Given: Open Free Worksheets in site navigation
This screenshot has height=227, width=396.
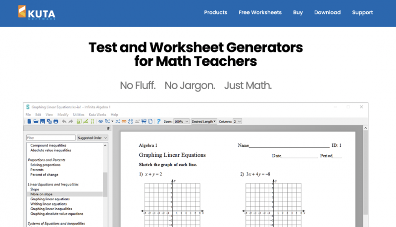Looking at the screenshot, I should coord(260,12).
